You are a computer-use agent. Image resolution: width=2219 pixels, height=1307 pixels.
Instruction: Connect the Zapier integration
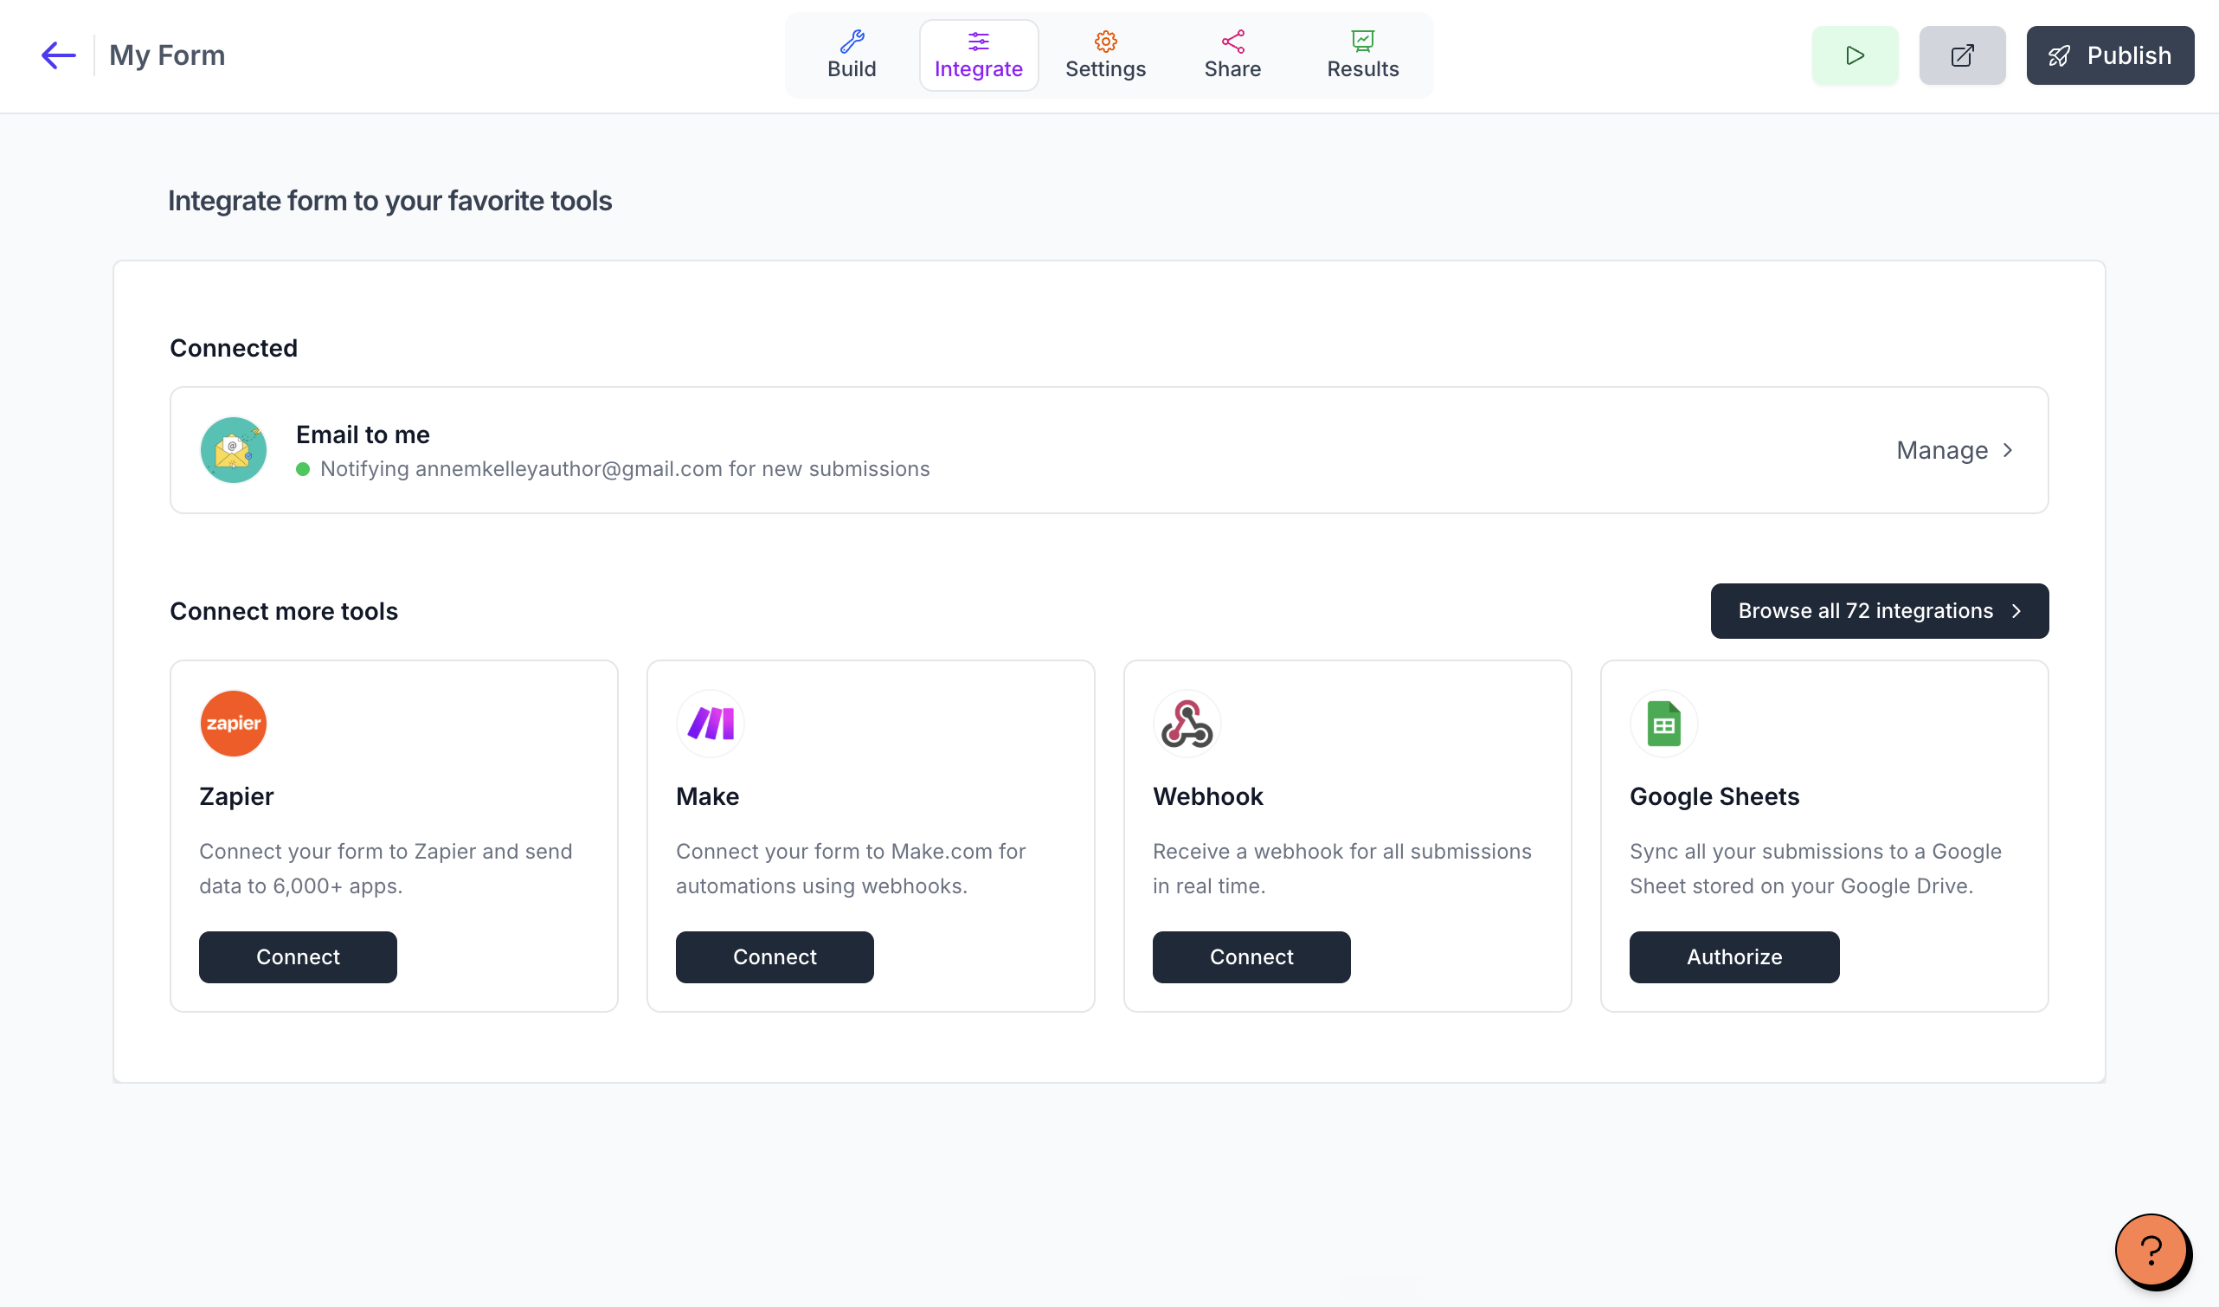(298, 956)
